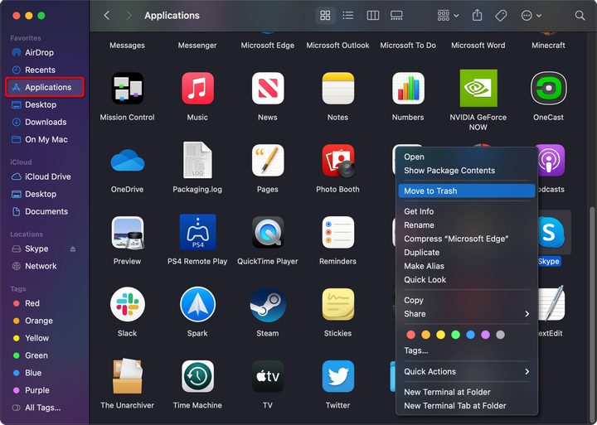Open Downloads in the sidebar
Viewport: 597px width, 425px height.
coord(45,122)
